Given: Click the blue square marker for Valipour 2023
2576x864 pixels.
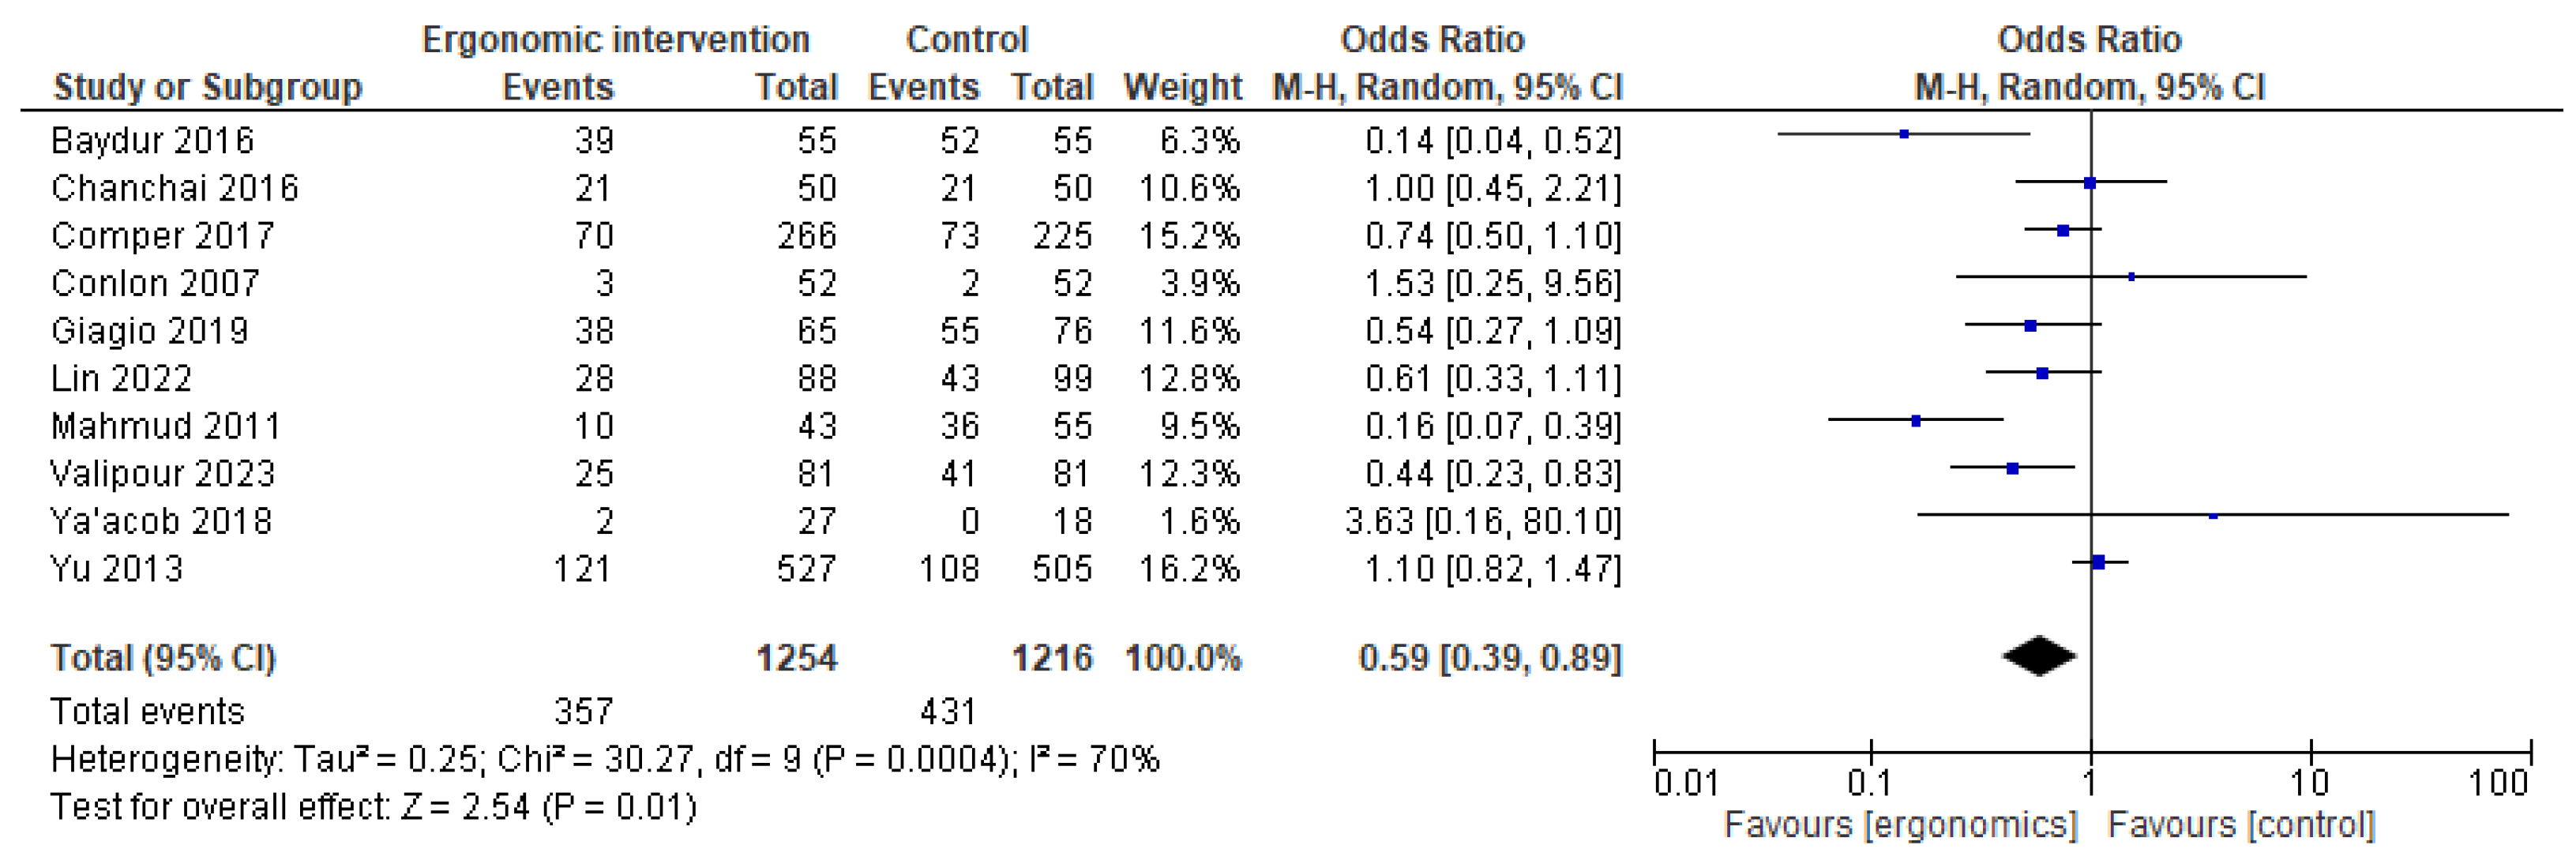Looking at the screenshot, I should click(x=2012, y=468).
